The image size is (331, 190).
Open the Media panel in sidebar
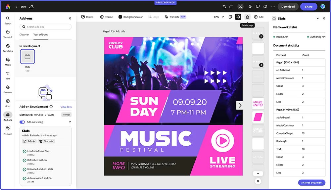8,61
